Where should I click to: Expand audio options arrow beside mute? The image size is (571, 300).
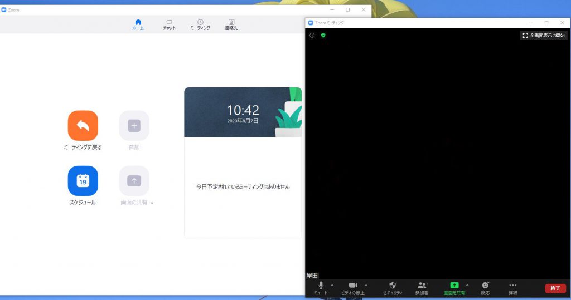332,285
